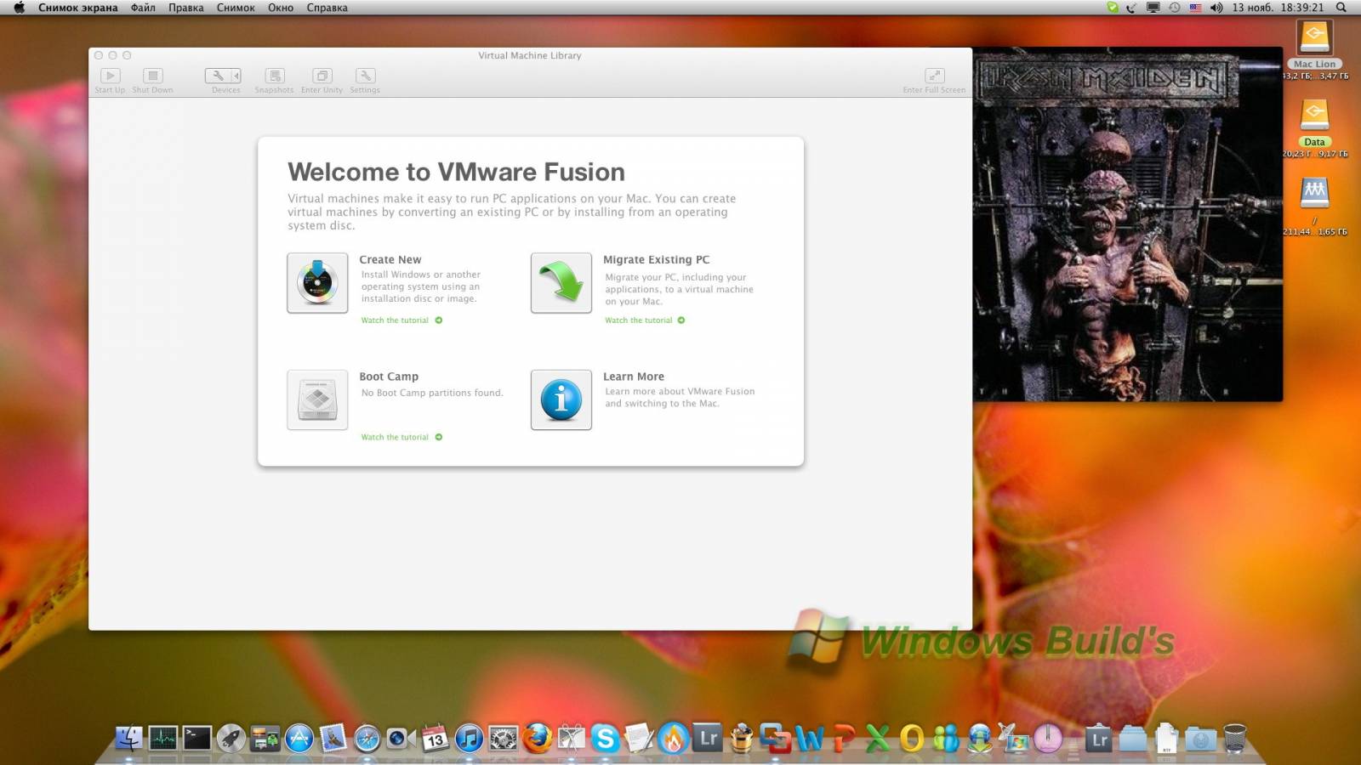1361x765 pixels.
Task: Open Watch the tutorial link under Migrate Existing PC
Action: (x=645, y=320)
